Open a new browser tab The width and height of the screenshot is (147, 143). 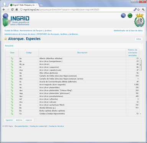pos(41,5)
